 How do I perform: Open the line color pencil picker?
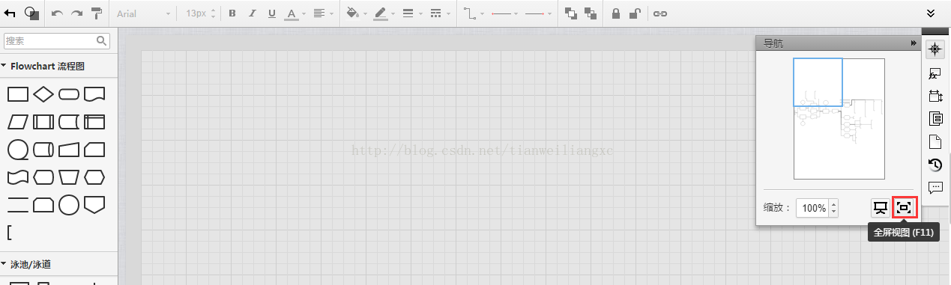(x=384, y=13)
